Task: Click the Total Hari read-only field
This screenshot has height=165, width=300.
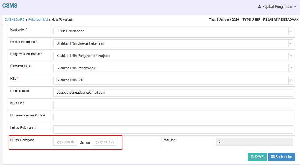Action: (x=254, y=142)
